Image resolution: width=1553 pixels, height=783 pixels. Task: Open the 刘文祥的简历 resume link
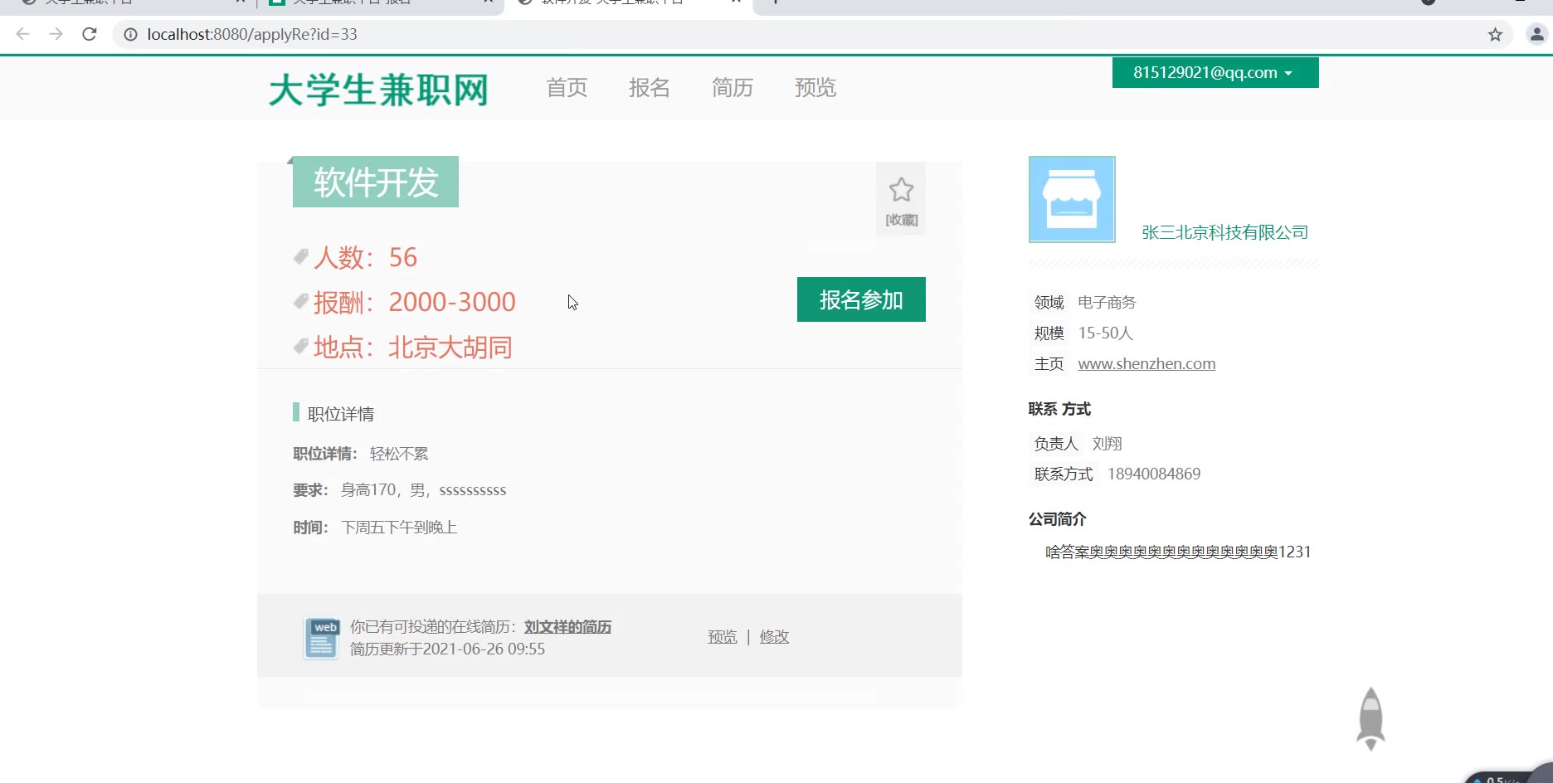[x=567, y=627]
